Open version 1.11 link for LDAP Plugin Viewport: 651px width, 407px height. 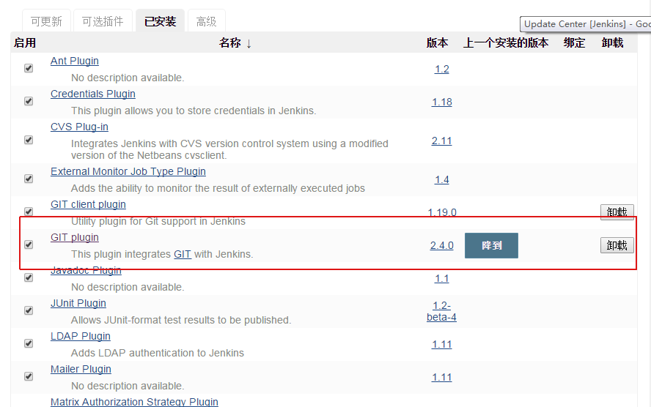click(x=442, y=345)
